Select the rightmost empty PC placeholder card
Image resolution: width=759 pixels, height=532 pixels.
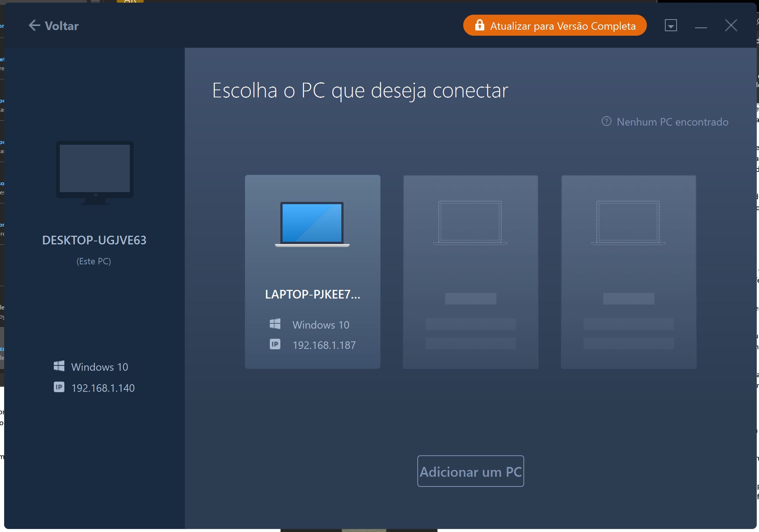coord(628,272)
